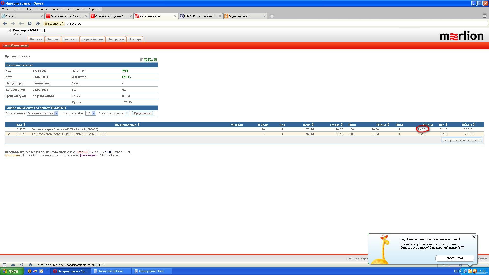Export the order with the Excel icon
Screen dimensions: 489x275
tap(155, 60)
